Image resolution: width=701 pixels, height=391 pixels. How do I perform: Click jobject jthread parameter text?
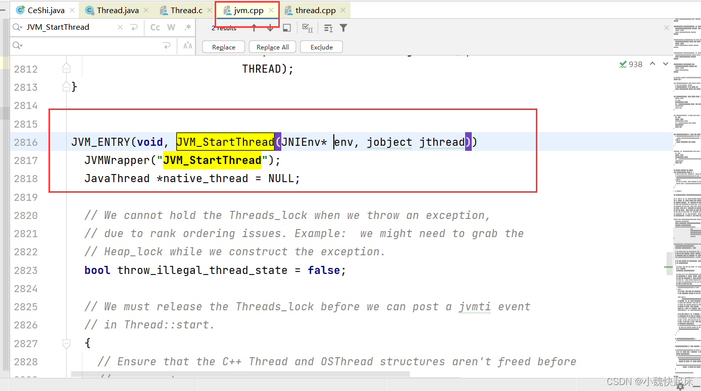[416, 142]
